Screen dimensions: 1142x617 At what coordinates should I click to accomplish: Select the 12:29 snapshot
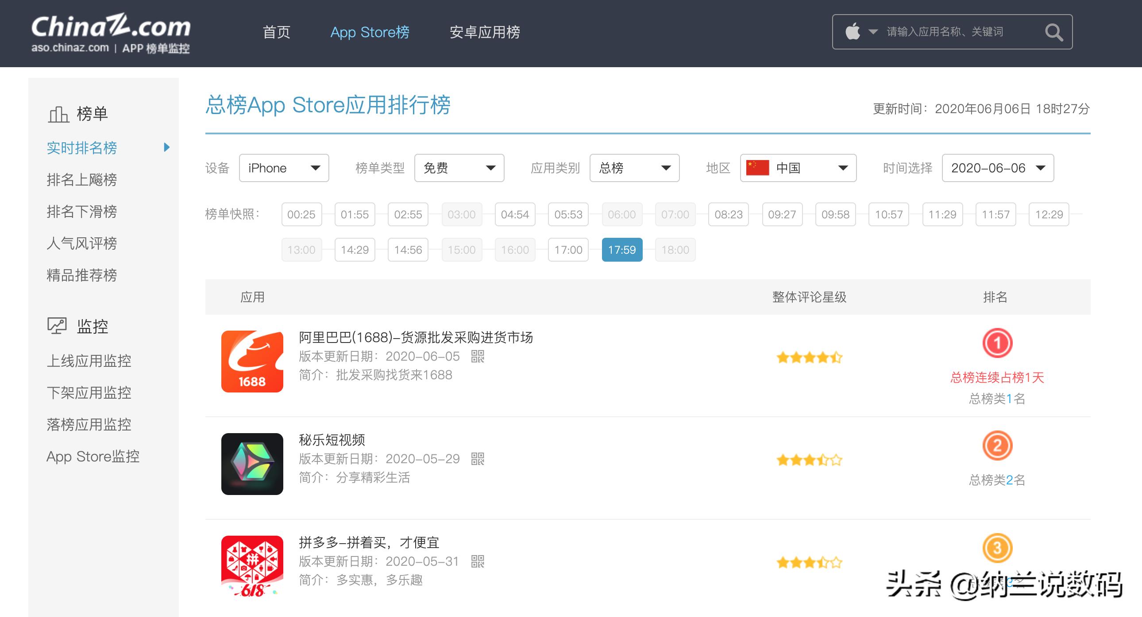pyautogui.click(x=1049, y=214)
